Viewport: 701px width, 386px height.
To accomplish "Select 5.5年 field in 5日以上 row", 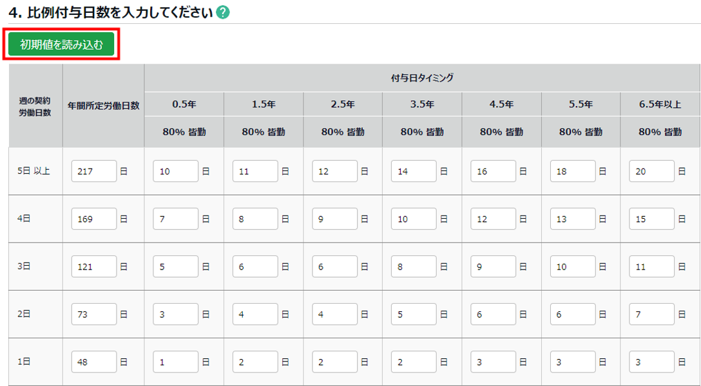I will tap(573, 171).
